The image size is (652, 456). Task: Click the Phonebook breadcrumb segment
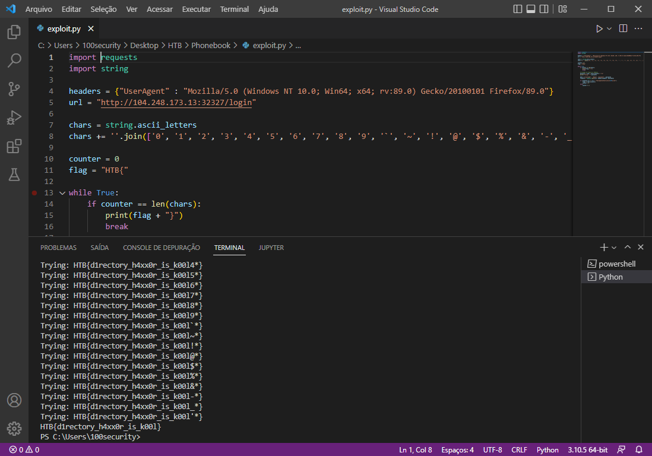pos(211,45)
